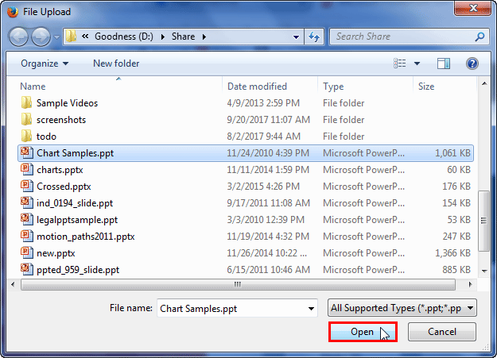Select the screenshots folder name
Image resolution: width=497 pixels, height=358 pixels.
[x=61, y=120]
